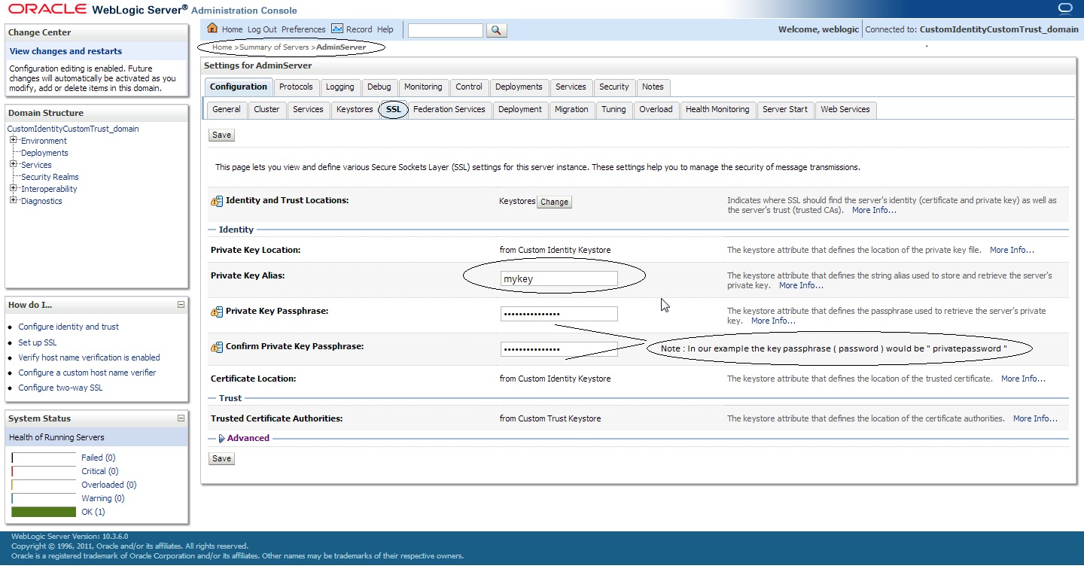Viewport: 1084px width, 581px height.
Task: Click the Warning (0) status link
Action: pos(102,498)
